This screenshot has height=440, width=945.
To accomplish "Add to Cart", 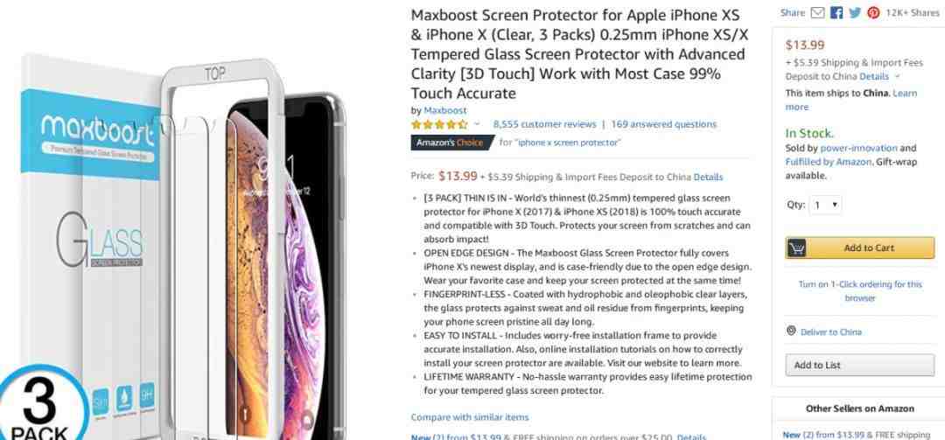I will pos(860,248).
